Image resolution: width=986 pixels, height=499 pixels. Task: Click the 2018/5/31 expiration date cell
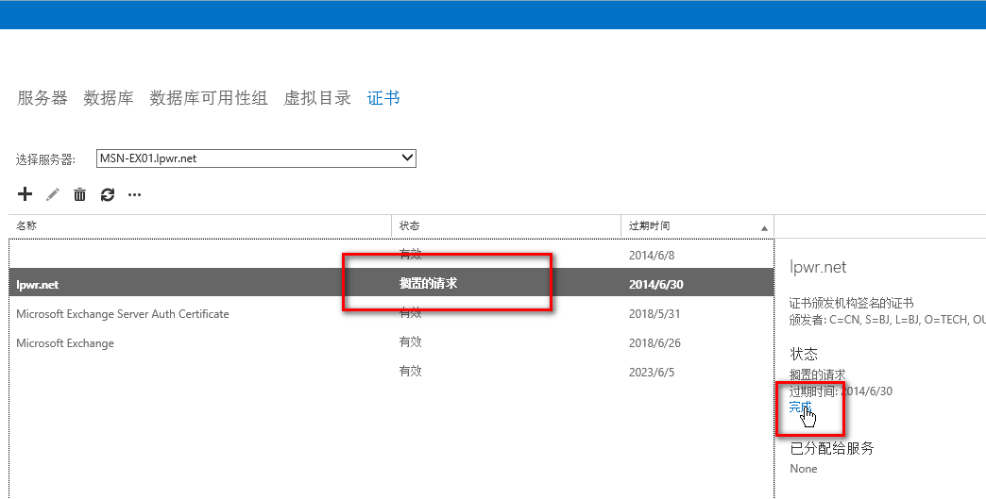pos(654,314)
